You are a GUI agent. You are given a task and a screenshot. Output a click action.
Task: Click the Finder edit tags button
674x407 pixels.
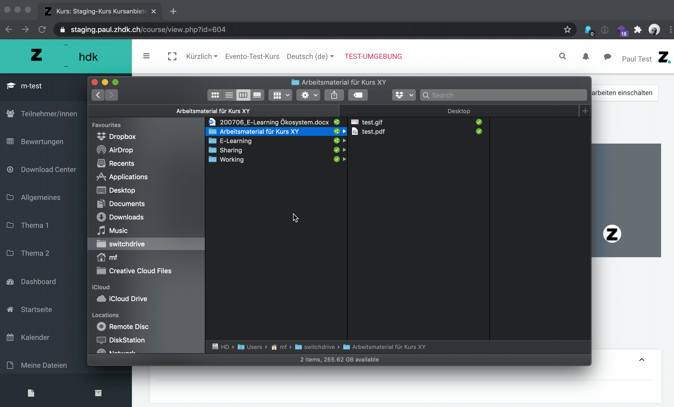(357, 95)
